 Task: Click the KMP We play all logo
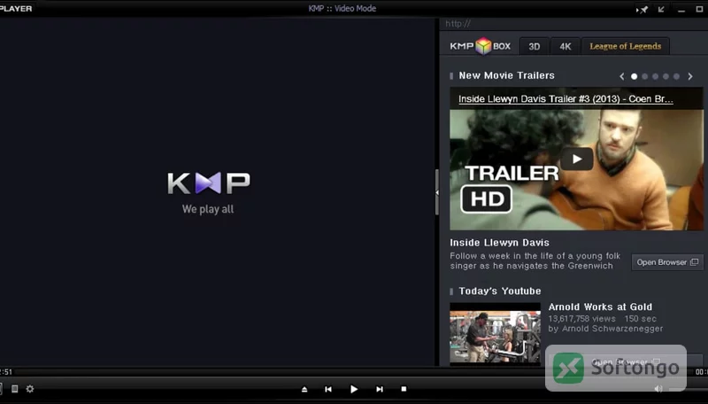point(208,192)
